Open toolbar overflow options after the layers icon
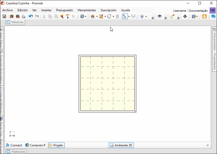217x154 pixels. pyautogui.click(x=153, y=18)
